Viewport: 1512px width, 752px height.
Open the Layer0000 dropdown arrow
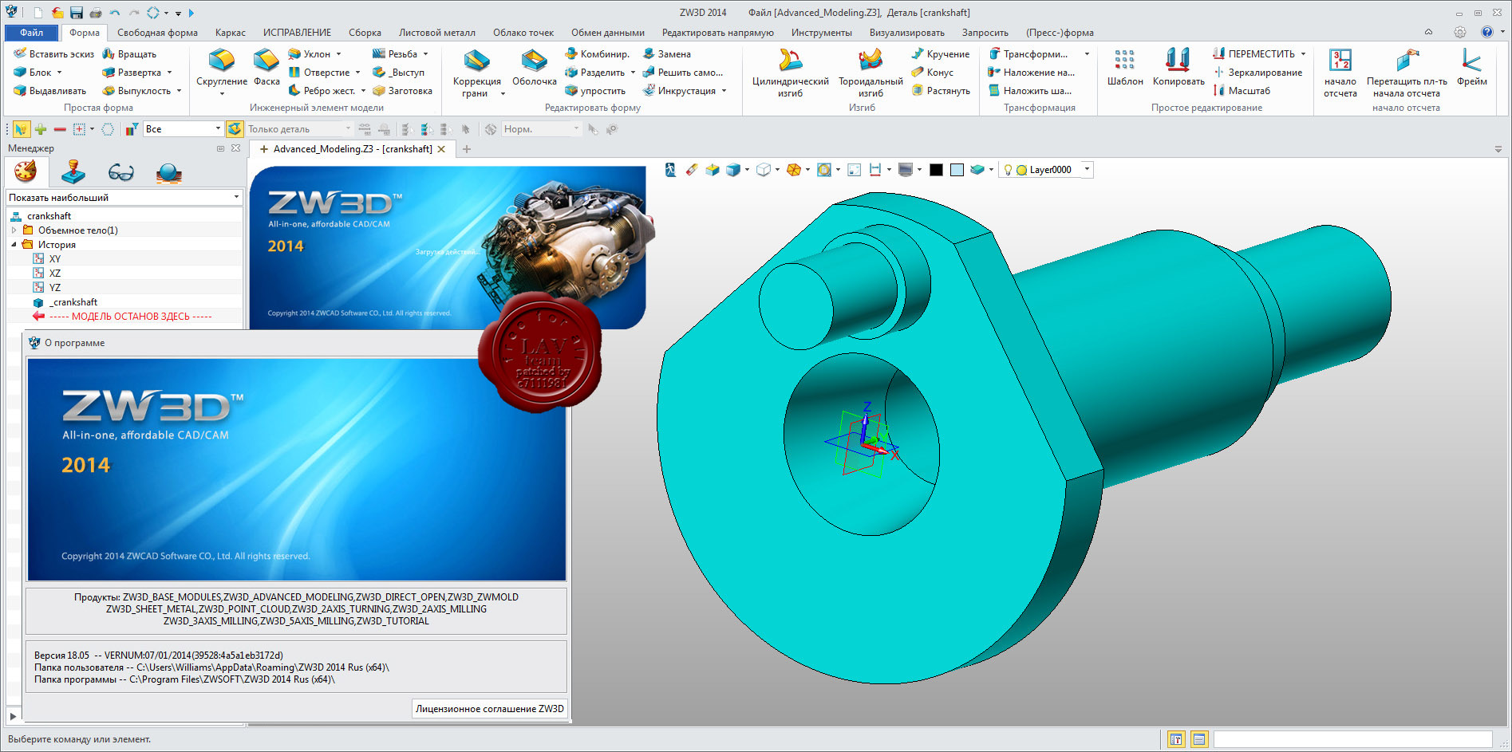1087,169
